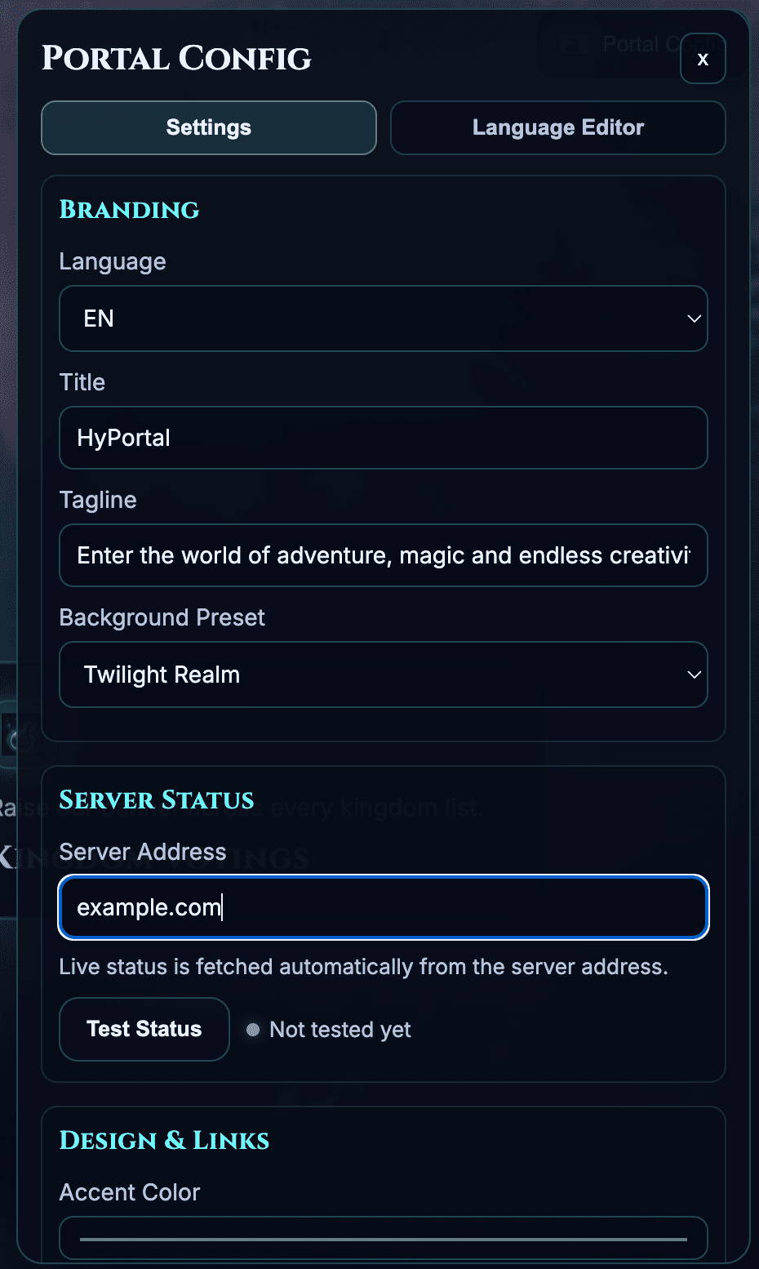The width and height of the screenshot is (759, 1269).
Task: Click the chevron arrow in the Language selector
Action: click(x=694, y=318)
